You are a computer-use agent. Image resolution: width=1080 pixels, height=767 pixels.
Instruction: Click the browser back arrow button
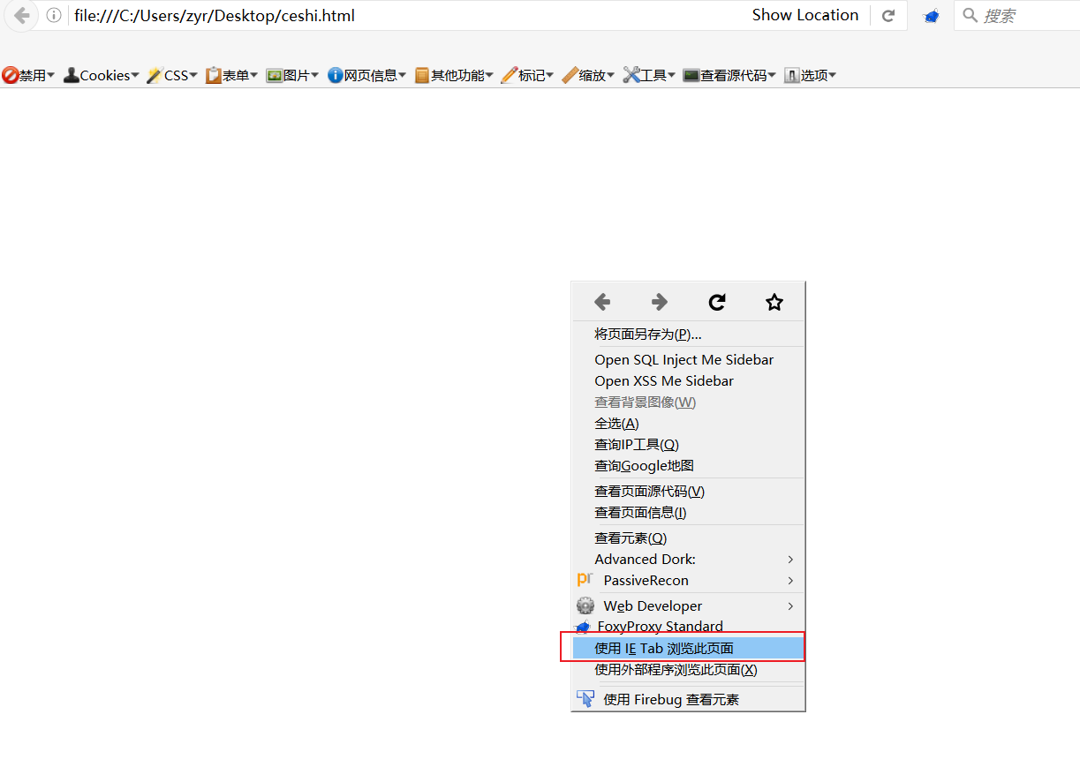[21, 15]
